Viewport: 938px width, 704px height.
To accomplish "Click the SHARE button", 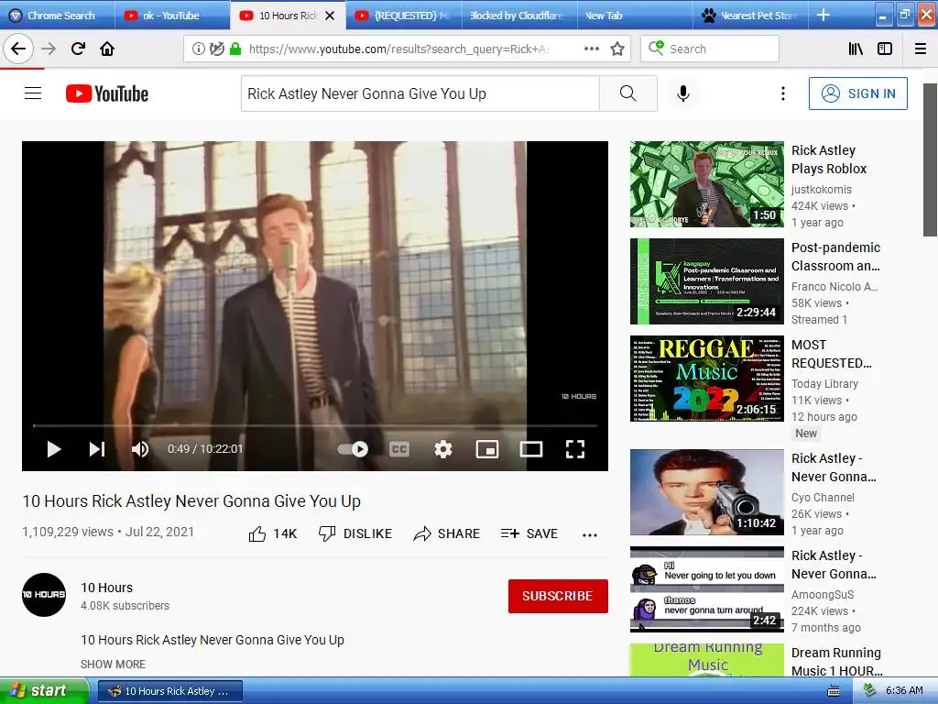I will [x=446, y=533].
